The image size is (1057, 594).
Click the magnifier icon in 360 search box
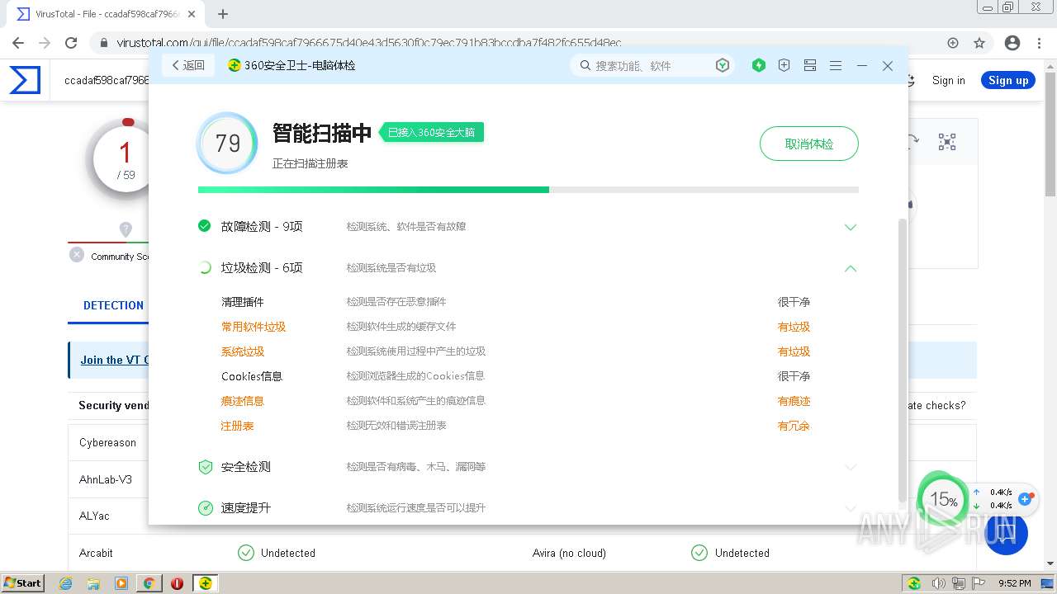[x=585, y=65]
